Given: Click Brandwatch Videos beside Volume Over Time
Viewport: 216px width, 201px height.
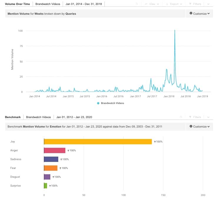Looking at the screenshot, I should point(48,4).
